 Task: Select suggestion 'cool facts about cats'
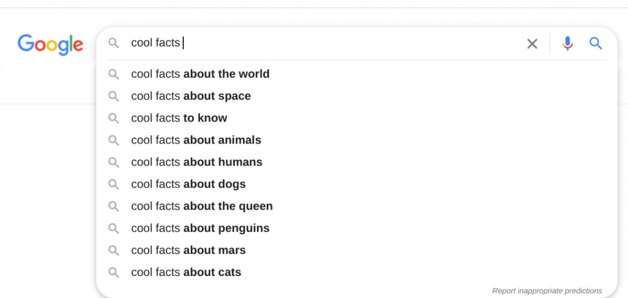point(186,273)
